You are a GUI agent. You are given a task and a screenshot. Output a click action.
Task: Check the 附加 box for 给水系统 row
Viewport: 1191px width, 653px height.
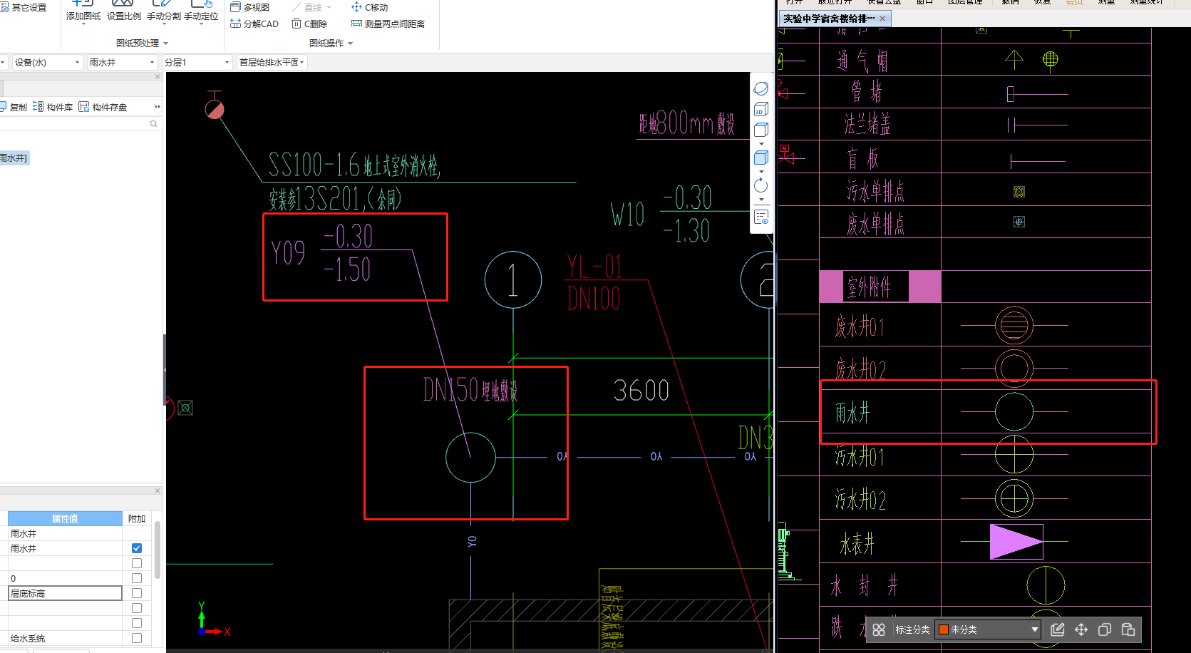pyautogui.click(x=137, y=638)
